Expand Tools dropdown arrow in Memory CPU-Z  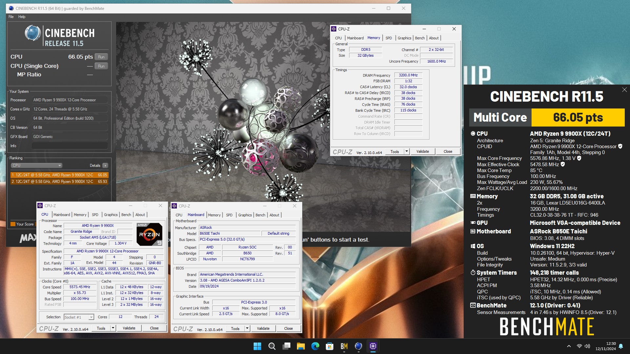tap(407, 151)
